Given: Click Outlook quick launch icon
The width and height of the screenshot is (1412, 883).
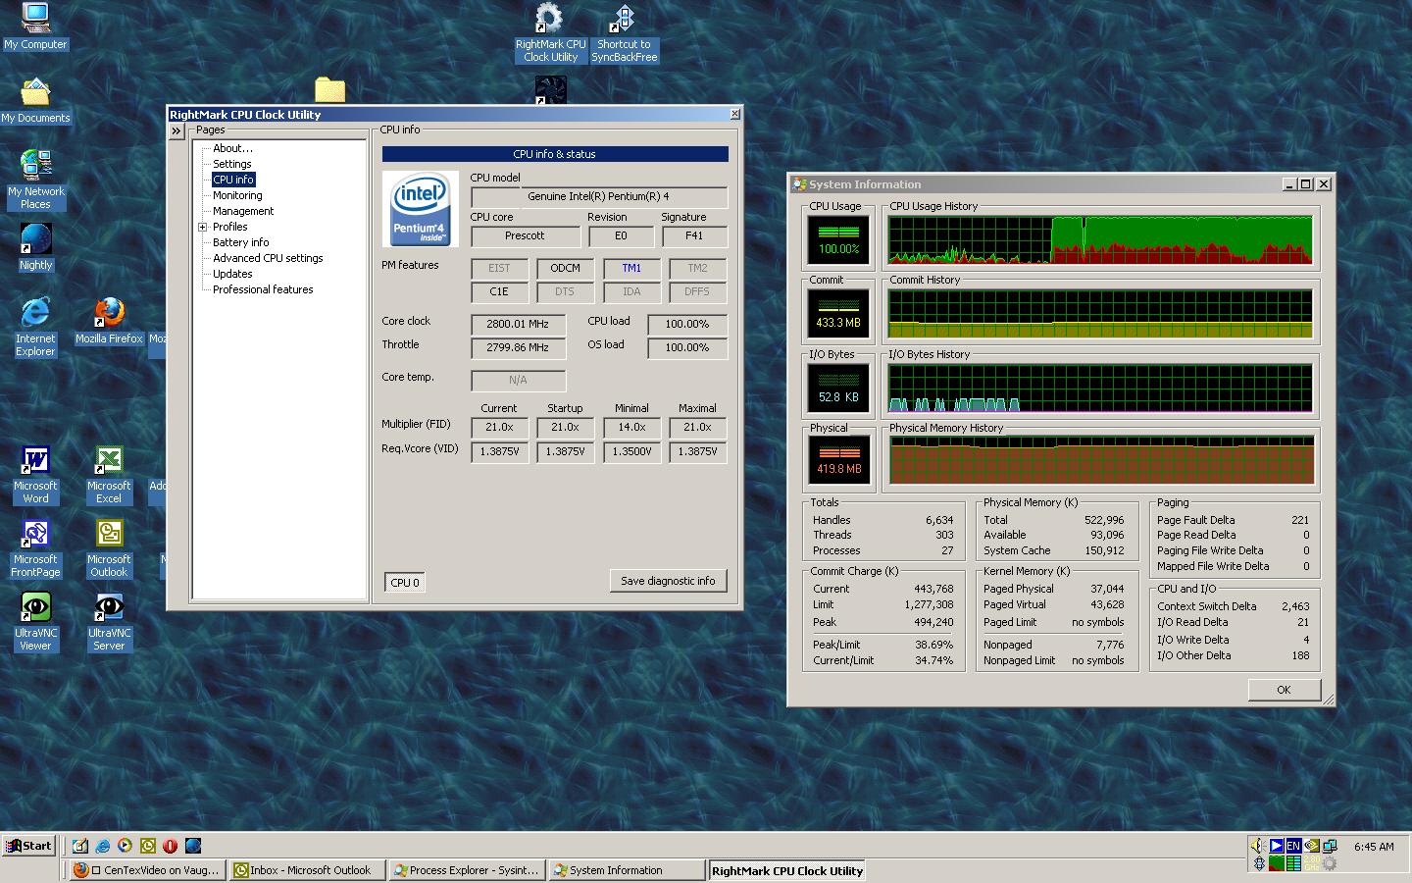Looking at the screenshot, I should coord(148,846).
